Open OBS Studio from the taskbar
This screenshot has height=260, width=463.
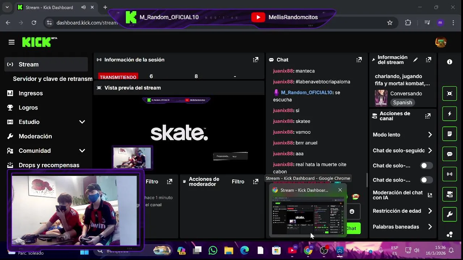click(x=324, y=250)
